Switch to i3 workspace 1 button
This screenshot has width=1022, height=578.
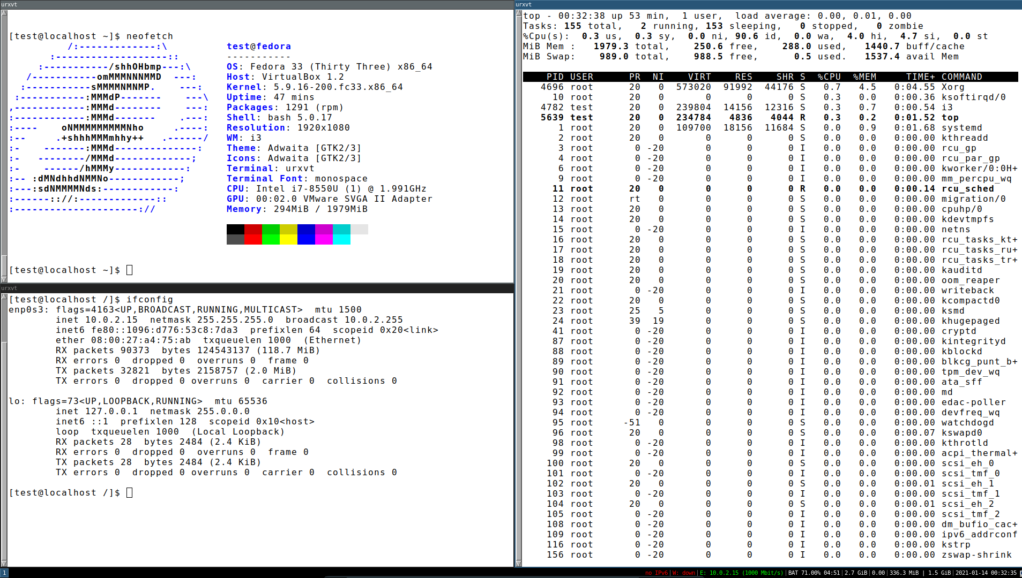tap(4, 573)
